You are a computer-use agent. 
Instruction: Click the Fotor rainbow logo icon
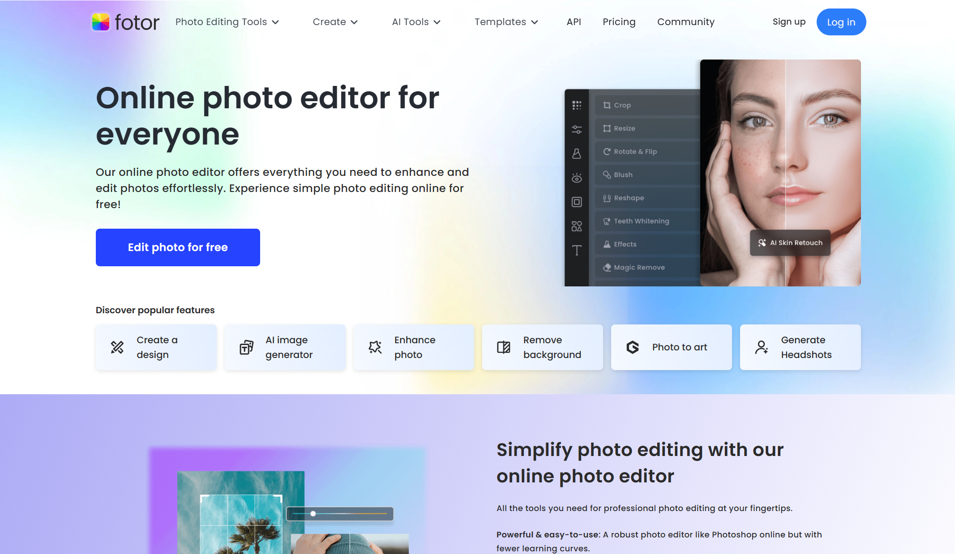point(101,22)
